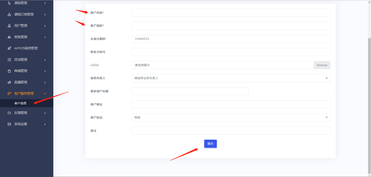Click the 企业注册码 field
The image size is (371, 177).
point(231,39)
